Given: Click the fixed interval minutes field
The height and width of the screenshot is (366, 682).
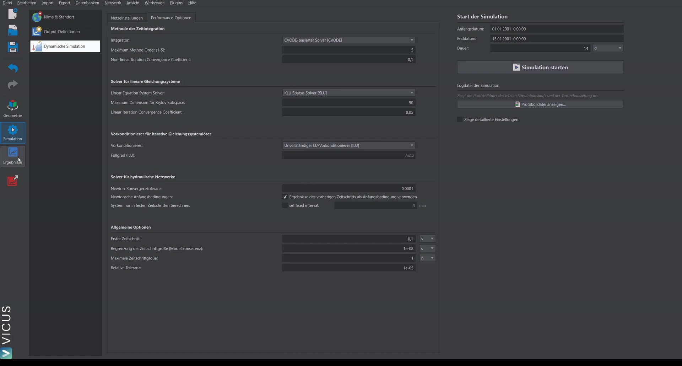Looking at the screenshot, I should tap(375, 205).
